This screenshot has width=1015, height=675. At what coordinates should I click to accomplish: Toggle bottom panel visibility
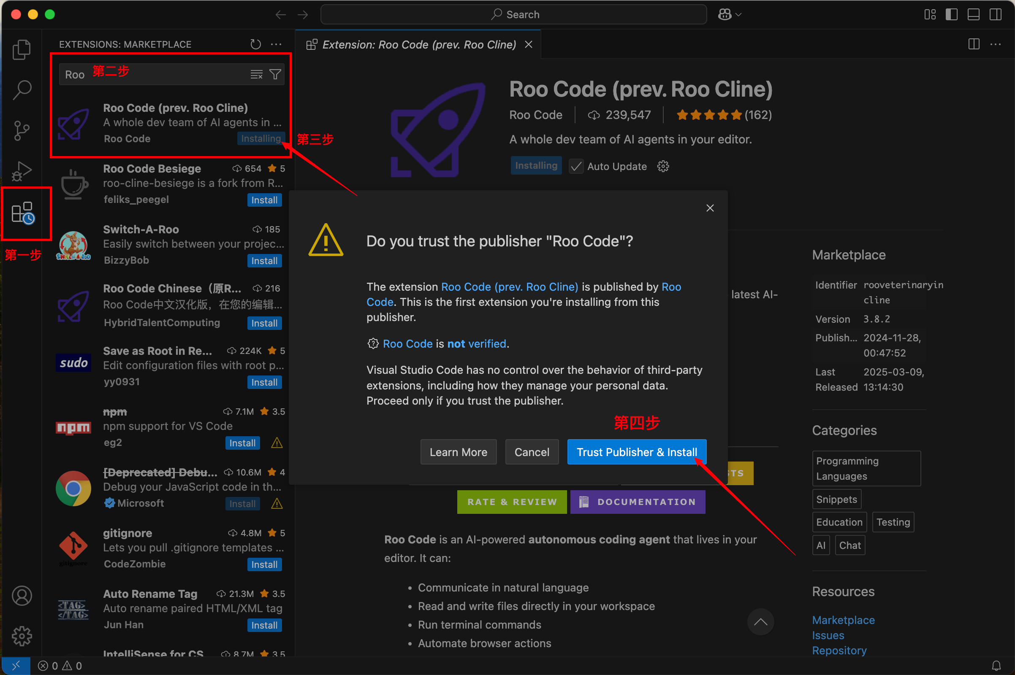click(x=973, y=15)
